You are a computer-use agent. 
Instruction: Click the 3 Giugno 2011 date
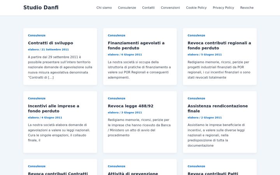(131, 112)
